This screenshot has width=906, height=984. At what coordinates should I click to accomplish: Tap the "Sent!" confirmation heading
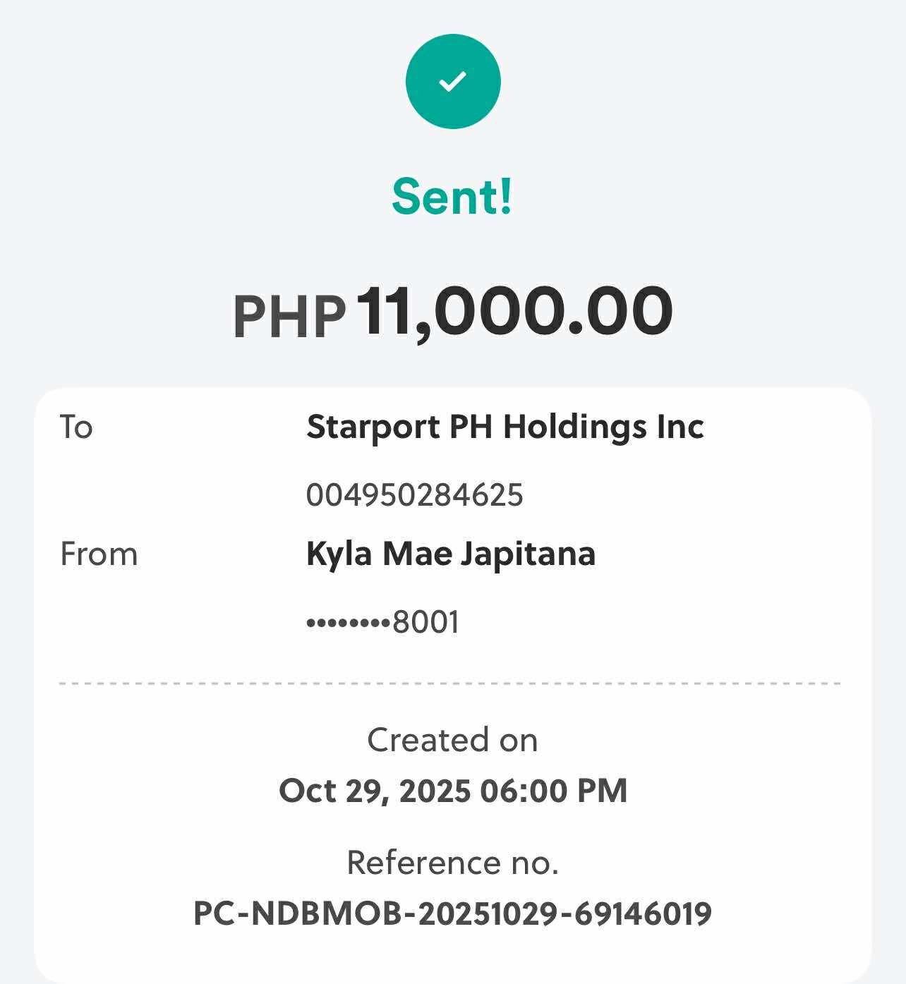point(452,196)
